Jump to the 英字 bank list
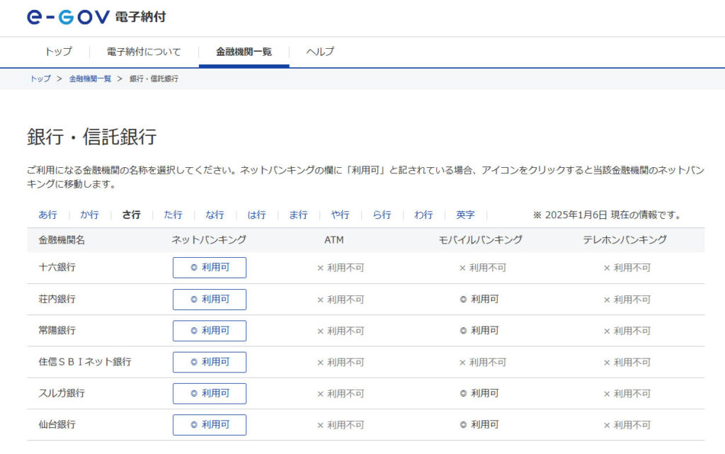725x454 pixels. click(x=465, y=215)
